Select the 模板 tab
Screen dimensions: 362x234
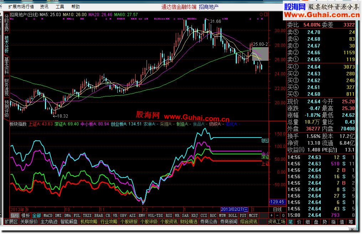point(26,215)
